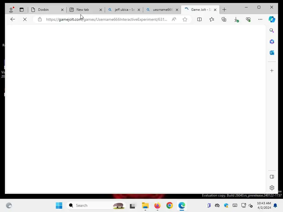Open Settings and more menu
Viewport: 283px width, 212px height.
pos(260,19)
